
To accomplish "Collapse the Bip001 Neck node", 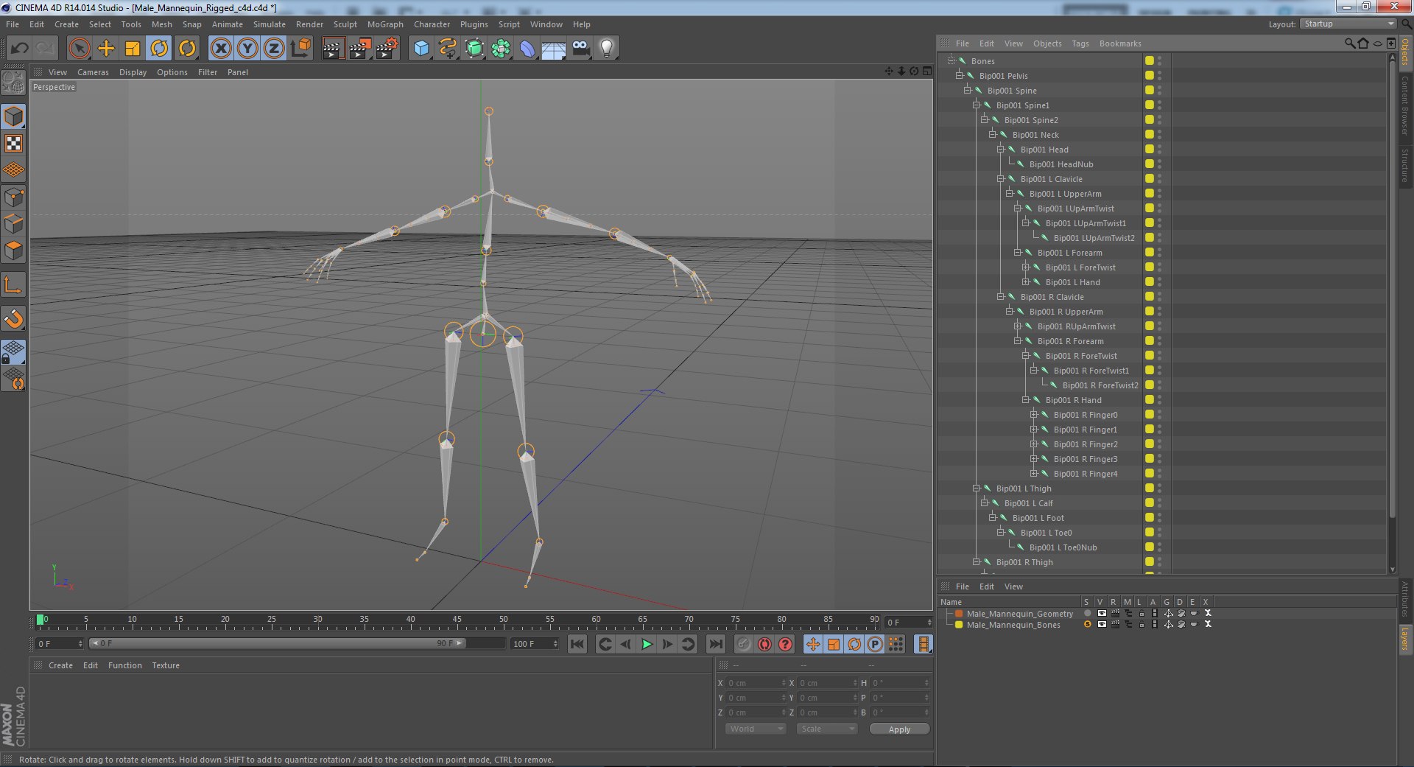I will coord(992,134).
